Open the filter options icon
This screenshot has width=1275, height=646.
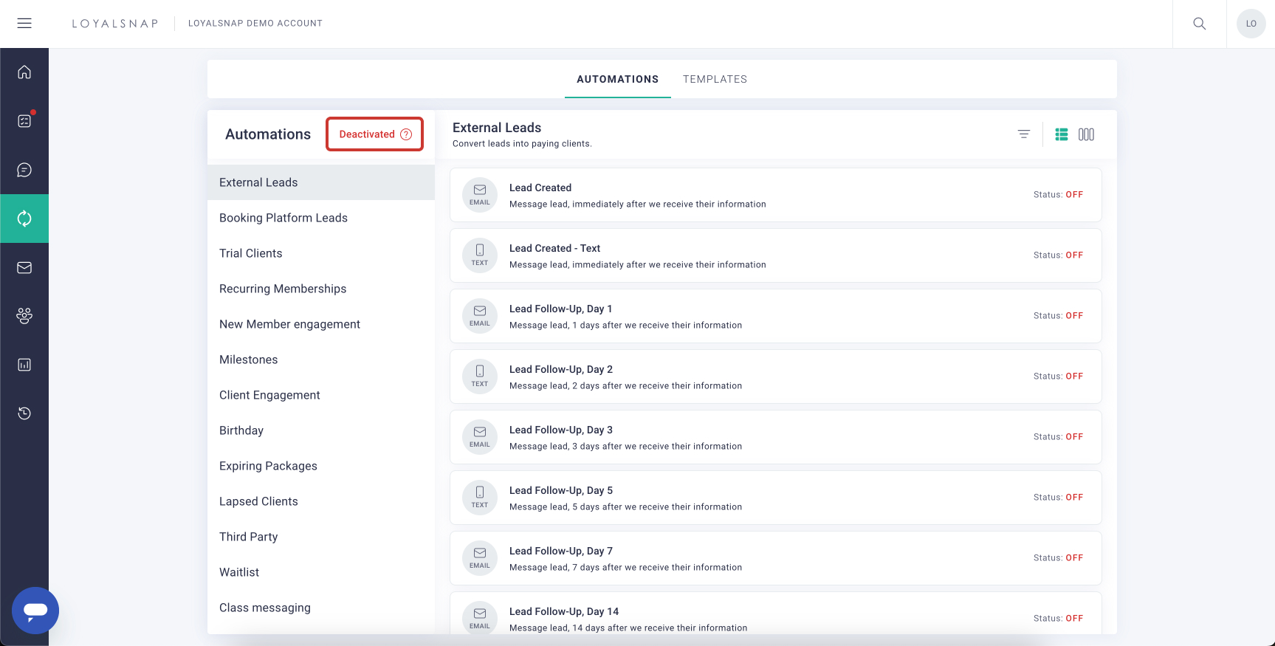(x=1023, y=134)
